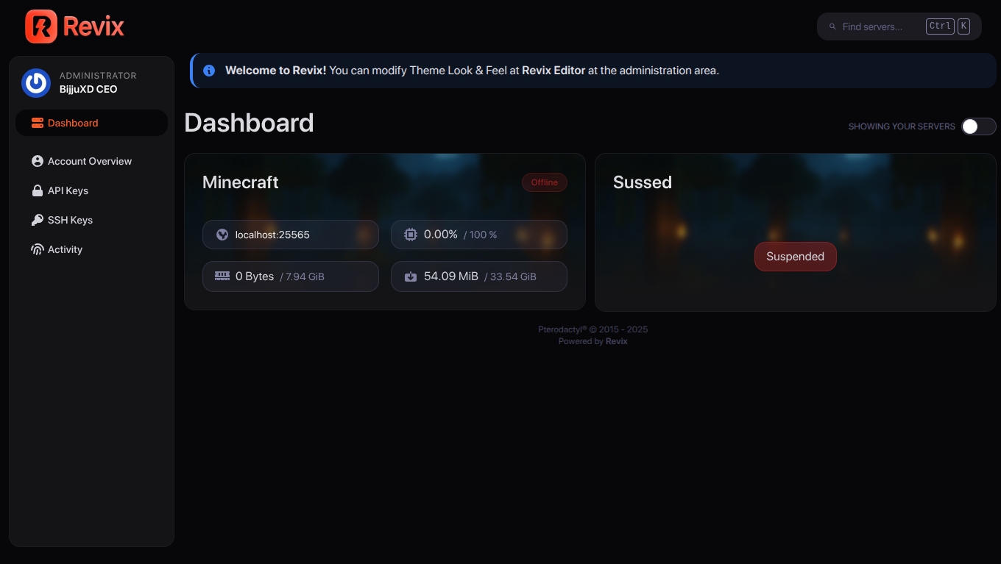Click the CPU chip icon
The width and height of the screenshot is (1001, 564).
coord(411,235)
